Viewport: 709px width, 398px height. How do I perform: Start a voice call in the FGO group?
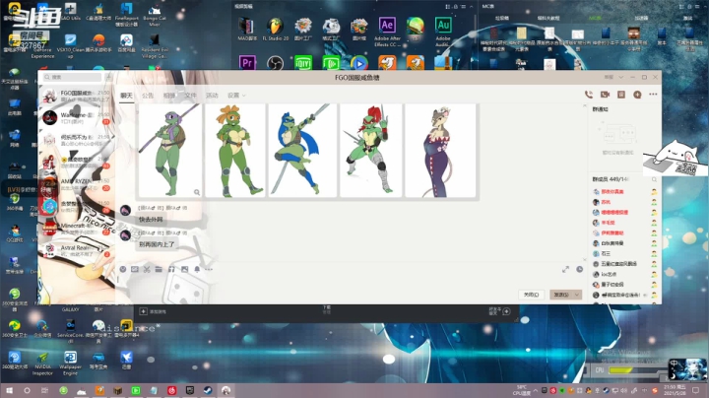pos(588,95)
